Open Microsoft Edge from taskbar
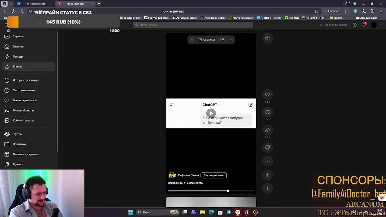Screen dimensions: 386x217 click(x=211, y=212)
